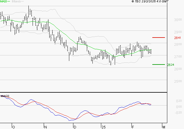The image size is (184, 129).
Task: Click the D month marker on time axis
Action: [x=75, y=127]
